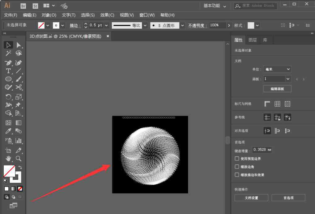Image resolution: width=315 pixels, height=214 pixels.
Task: Enable the 缩放边角 checkbox
Action: point(237,167)
